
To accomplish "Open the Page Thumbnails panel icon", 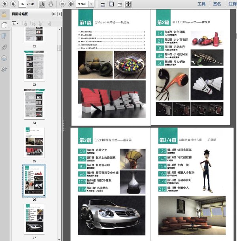I will [4, 25].
